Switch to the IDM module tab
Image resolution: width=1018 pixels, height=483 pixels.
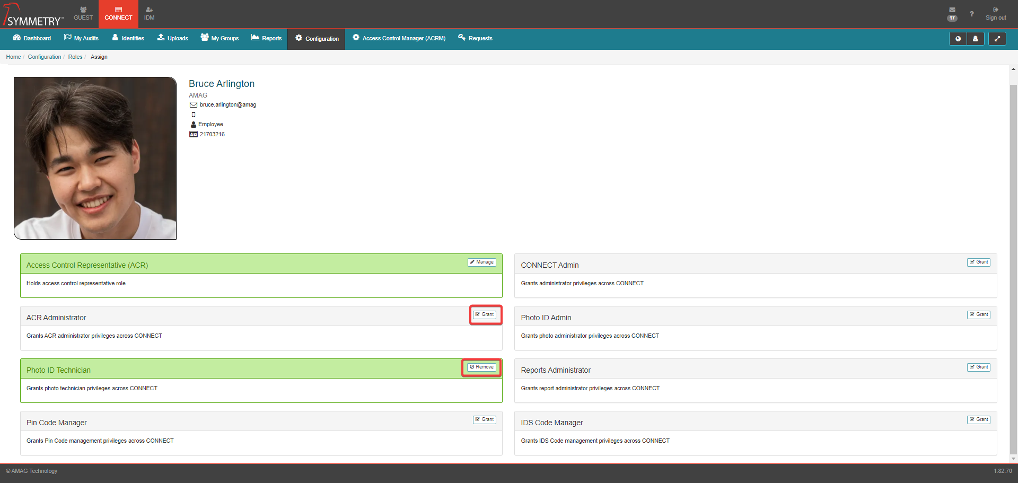[x=150, y=14]
